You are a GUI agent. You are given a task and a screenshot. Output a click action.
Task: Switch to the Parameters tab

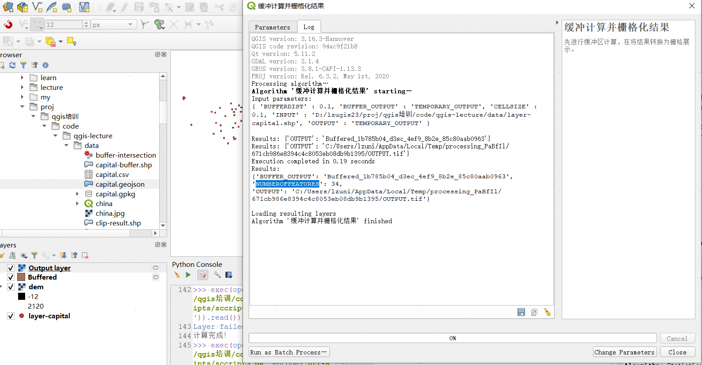pos(272,27)
